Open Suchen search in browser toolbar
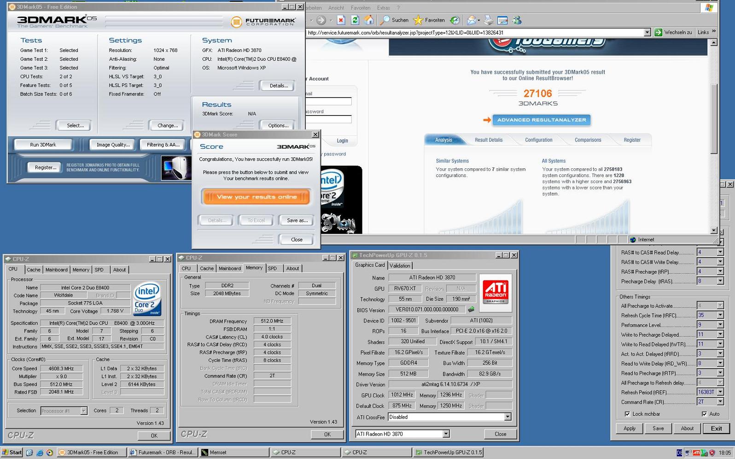This screenshot has height=459, width=735. click(394, 20)
